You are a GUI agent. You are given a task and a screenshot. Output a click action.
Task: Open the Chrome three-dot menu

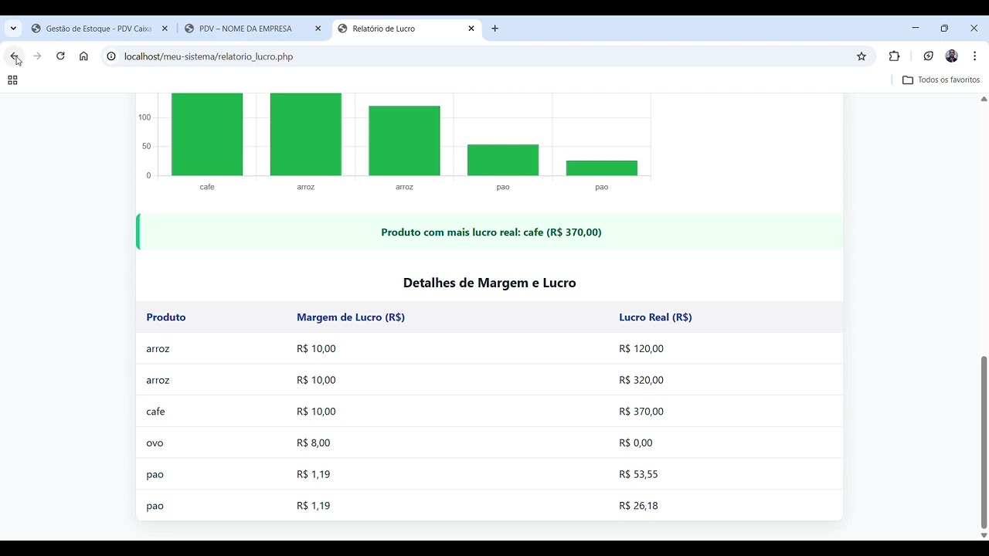[975, 56]
